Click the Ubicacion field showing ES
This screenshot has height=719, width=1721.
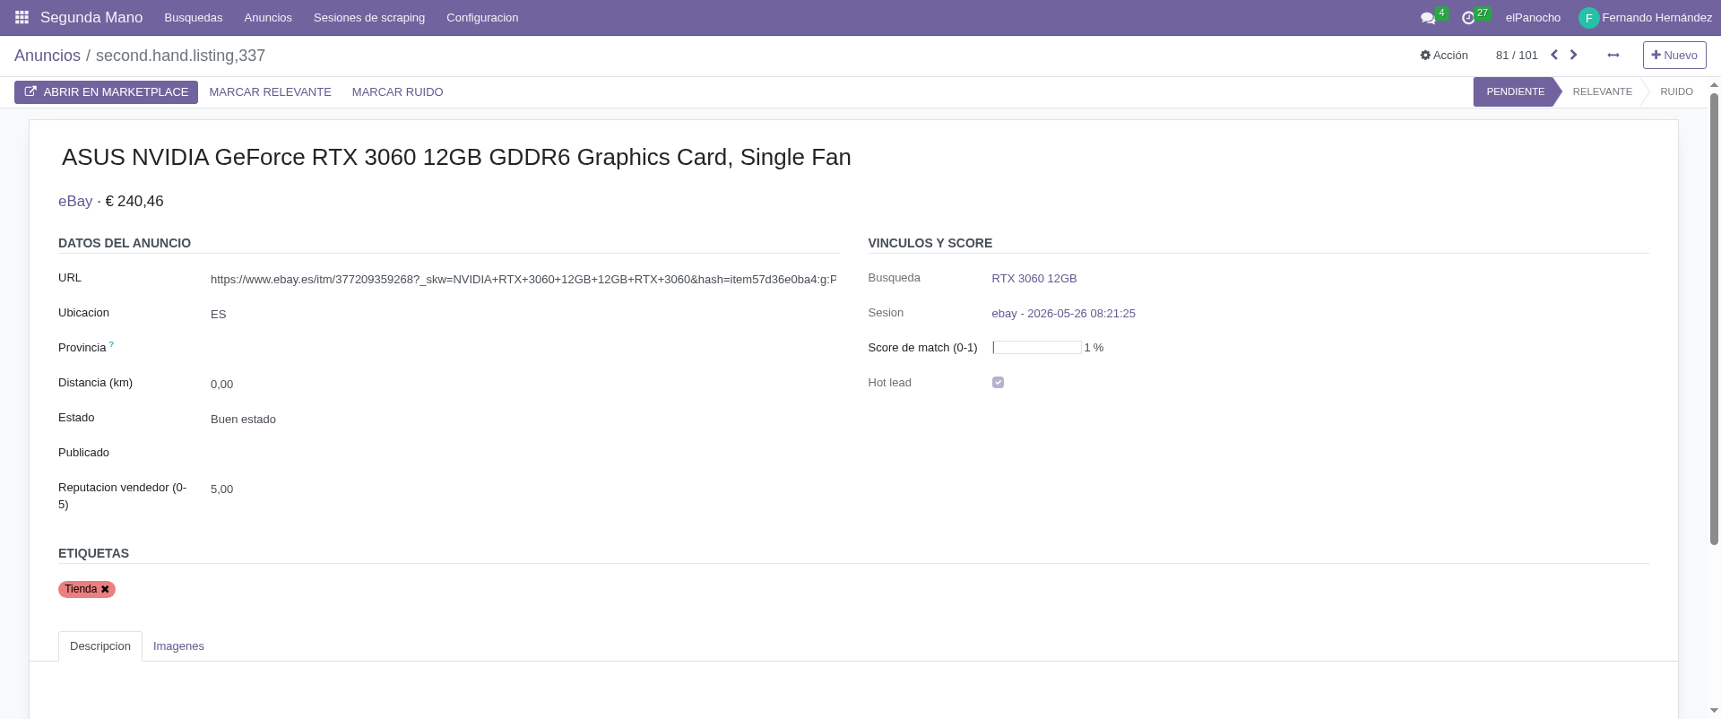tap(523, 314)
